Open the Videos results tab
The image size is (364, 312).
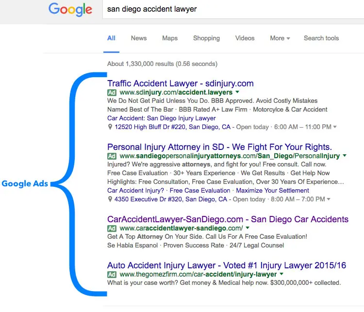click(245, 38)
